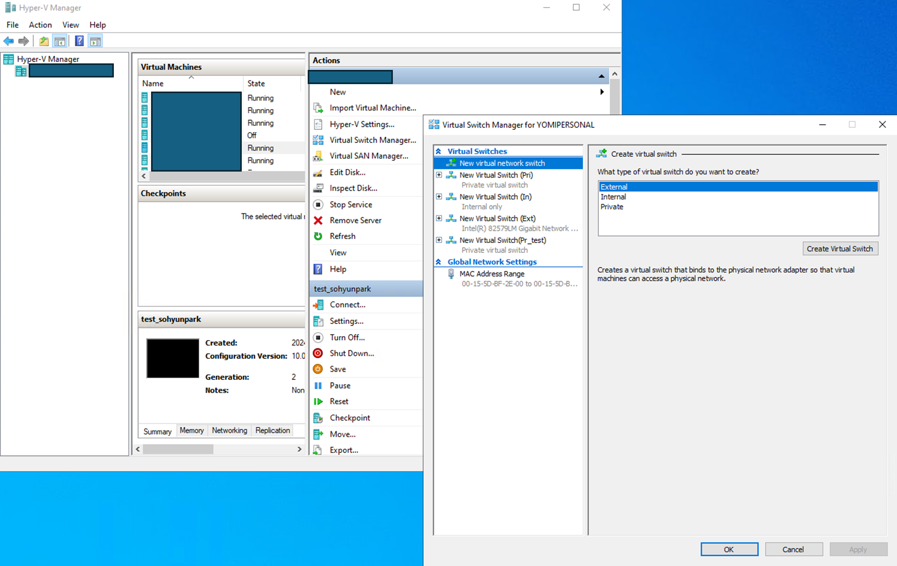Screen dimensions: 897x566
Task: Click Cancel in Virtual Switch Manager
Action: point(793,549)
